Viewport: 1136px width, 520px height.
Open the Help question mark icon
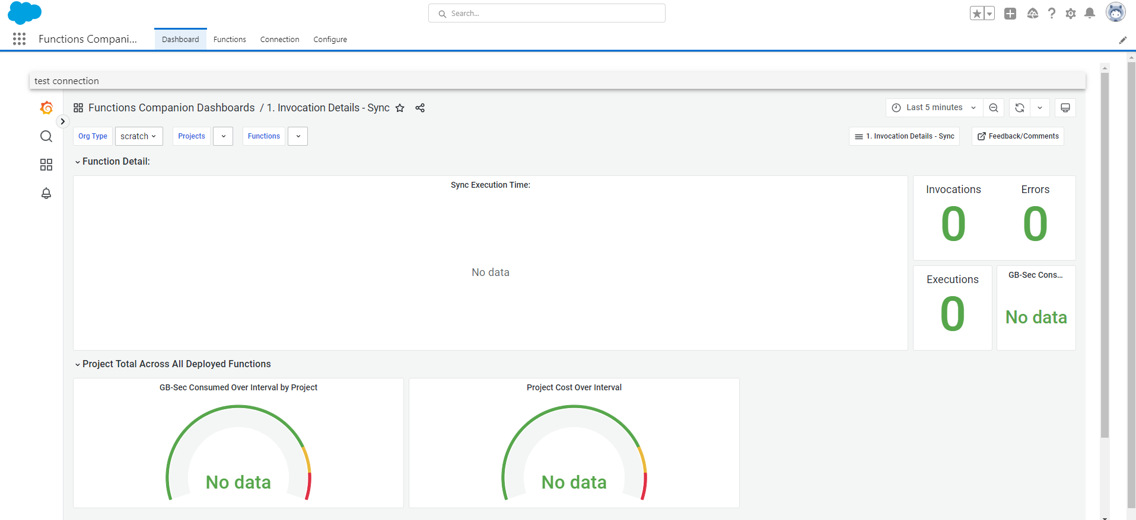click(1052, 13)
